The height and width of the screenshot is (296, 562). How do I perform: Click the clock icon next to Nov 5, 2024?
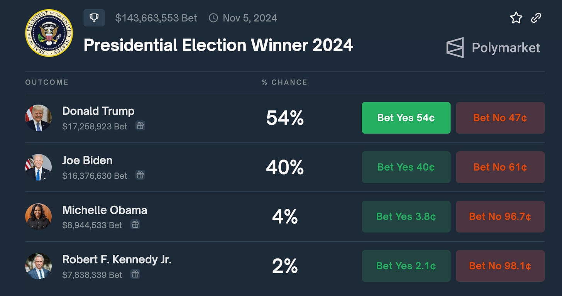pyautogui.click(x=213, y=18)
